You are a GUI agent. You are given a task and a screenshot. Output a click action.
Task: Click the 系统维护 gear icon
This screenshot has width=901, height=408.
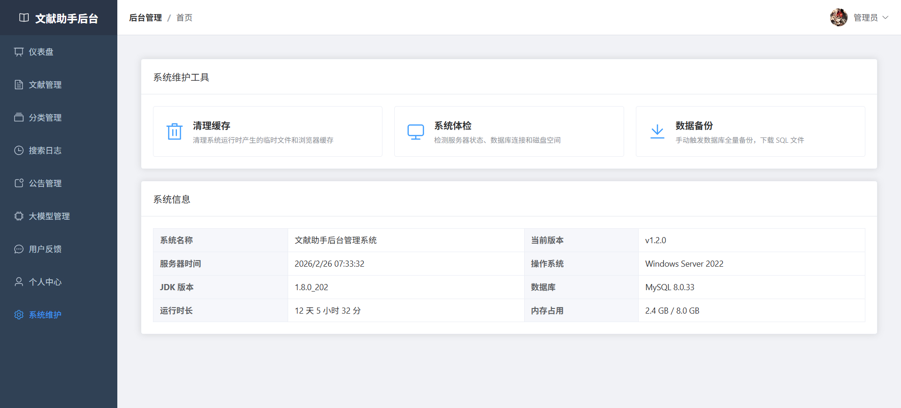tap(19, 315)
